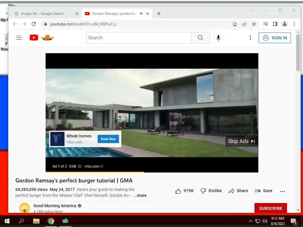Screen dimensions: 303x227
Task: Like the video with 979K thumbs up
Action: click(184, 191)
